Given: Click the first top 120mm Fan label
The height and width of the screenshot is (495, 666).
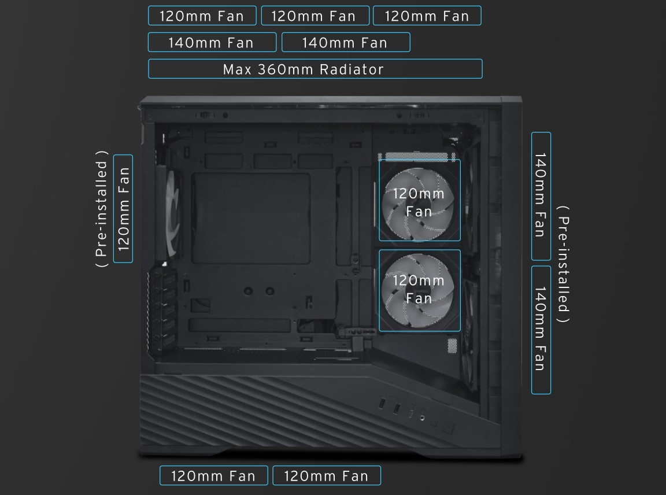Looking at the screenshot, I should [x=202, y=16].
